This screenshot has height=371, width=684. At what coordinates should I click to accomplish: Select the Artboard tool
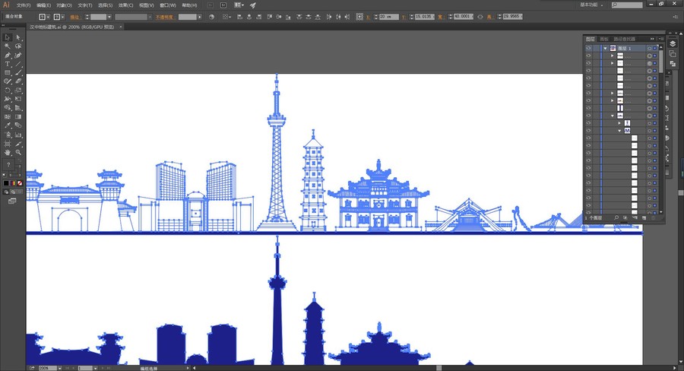tap(8, 144)
